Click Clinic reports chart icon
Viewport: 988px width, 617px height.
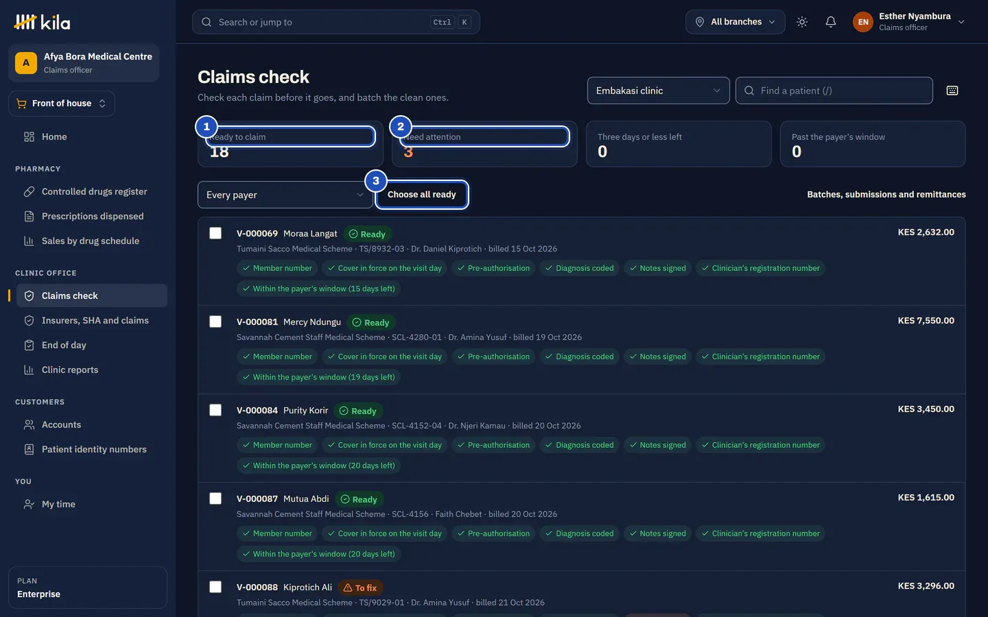coord(29,370)
